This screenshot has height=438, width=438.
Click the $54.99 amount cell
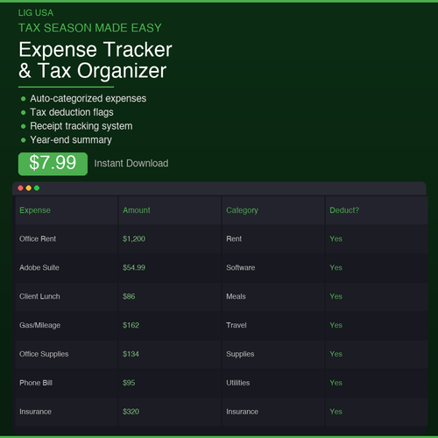170,268
